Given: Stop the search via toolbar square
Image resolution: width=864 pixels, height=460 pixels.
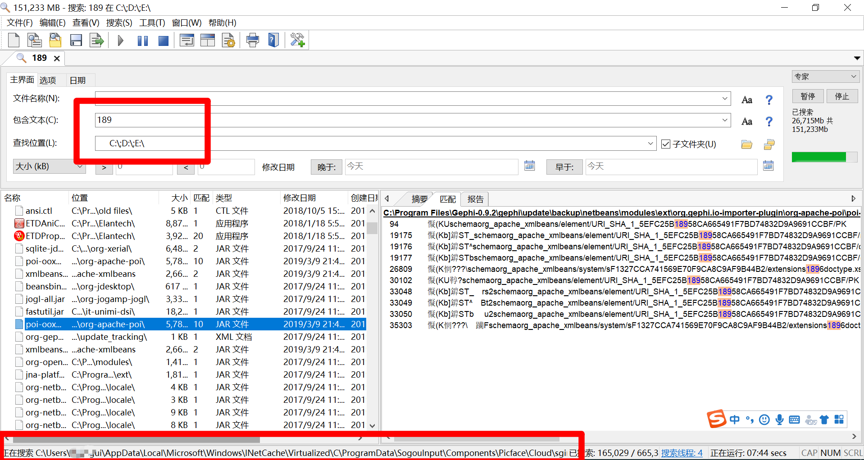Looking at the screenshot, I should point(164,41).
